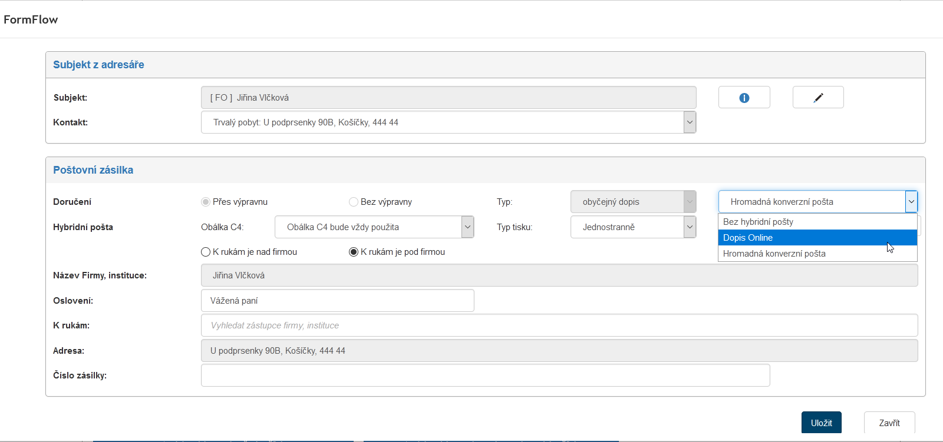Image resolution: width=943 pixels, height=442 pixels.
Task: Open the Typ 'obyčejný dopis' dropdown
Action: pos(690,202)
